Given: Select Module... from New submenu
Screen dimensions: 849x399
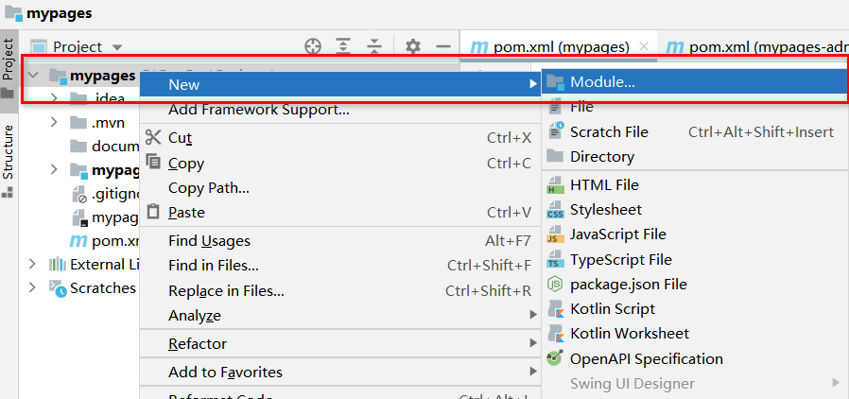Looking at the screenshot, I should click(602, 82).
